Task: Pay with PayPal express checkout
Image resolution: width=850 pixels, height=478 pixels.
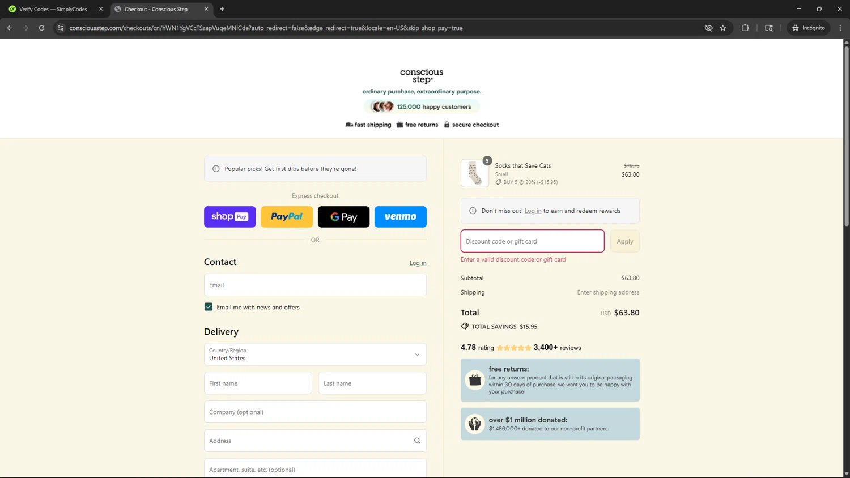Action: pyautogui.click(x=287, y=217)
